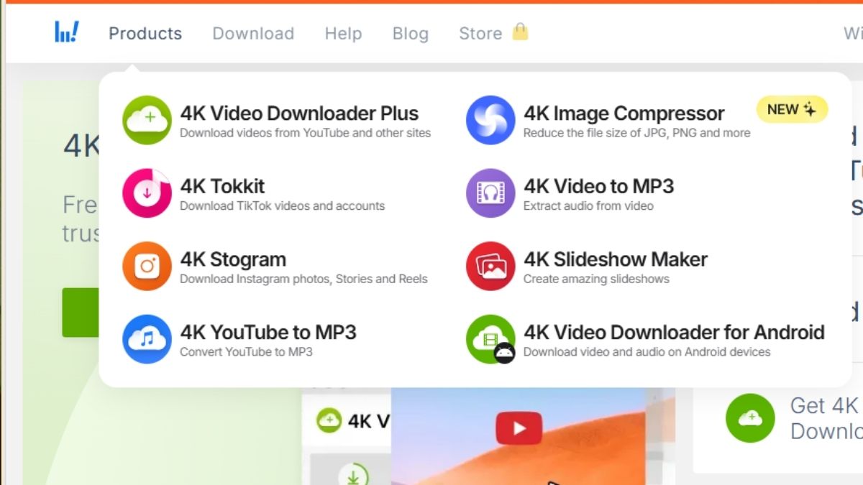Click the 4K Video Downloader Plus green cloud icon
Viewport: 863px width, 485px height.
coord(147,121)
